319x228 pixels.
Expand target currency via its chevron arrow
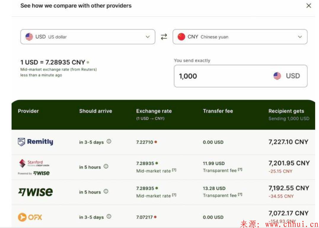(x=300, y=37)
